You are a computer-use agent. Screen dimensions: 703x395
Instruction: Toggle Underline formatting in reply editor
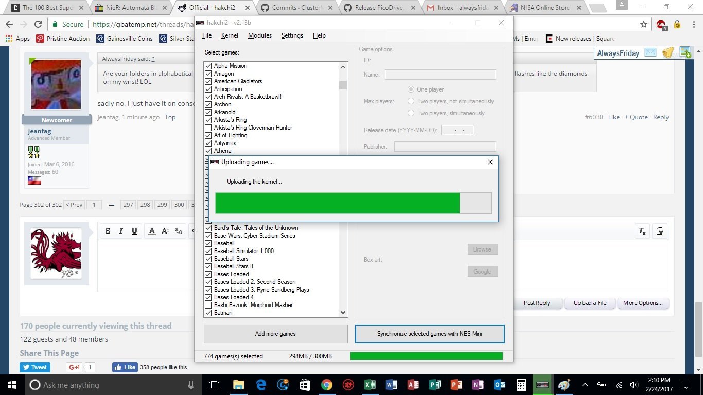pos(134,231)
